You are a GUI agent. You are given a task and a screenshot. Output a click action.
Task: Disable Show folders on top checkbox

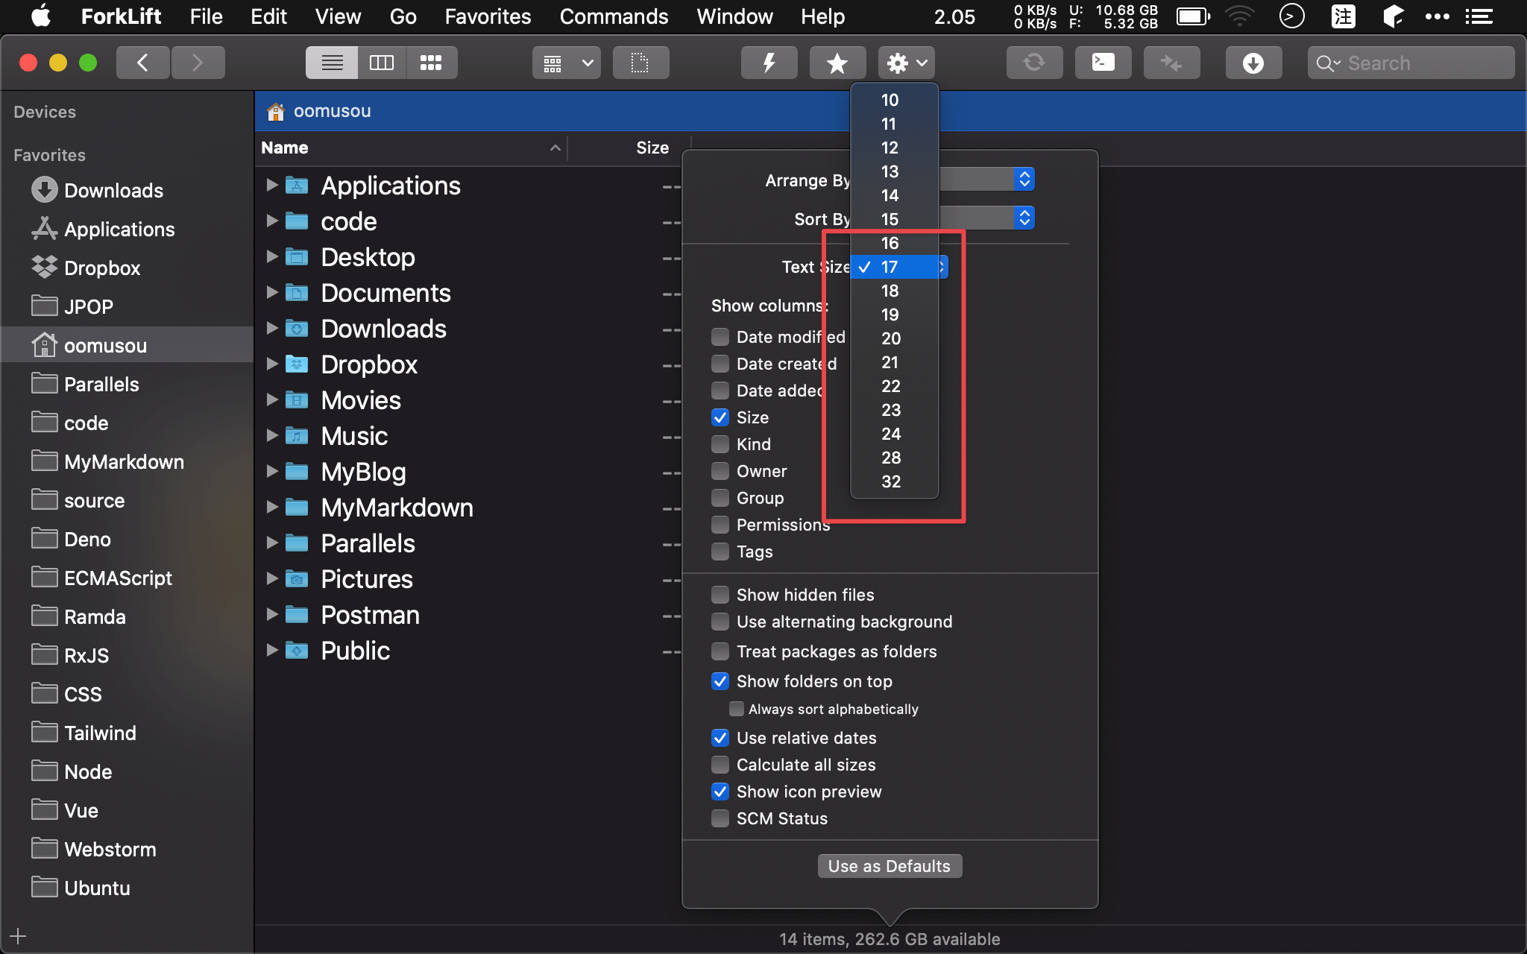719,679
